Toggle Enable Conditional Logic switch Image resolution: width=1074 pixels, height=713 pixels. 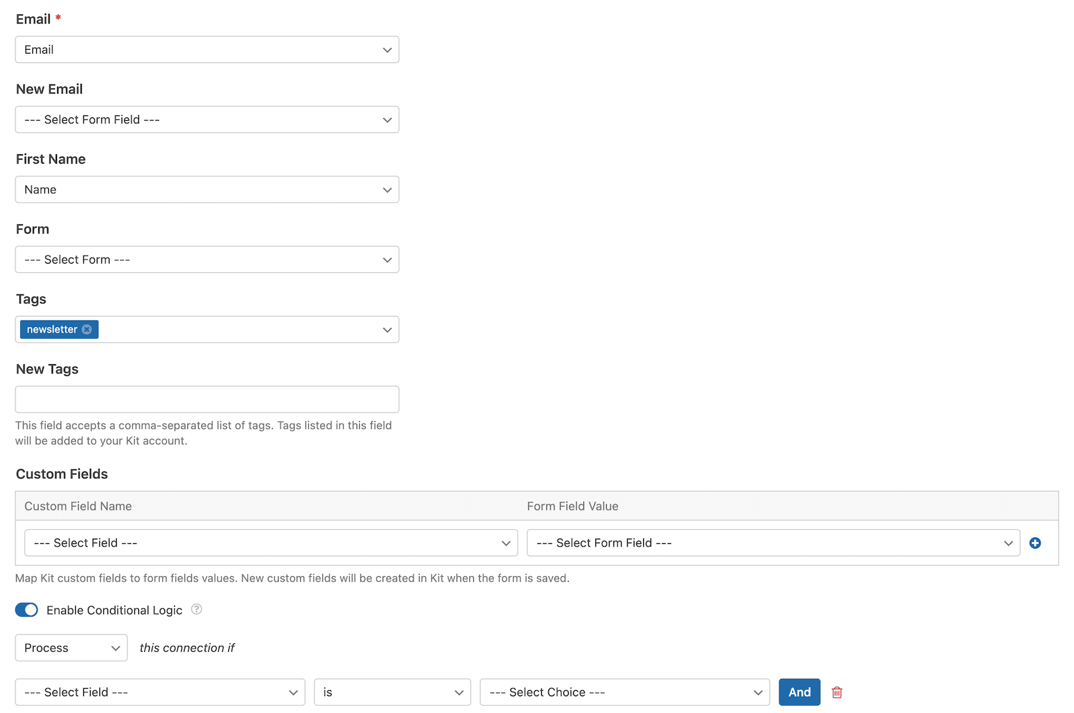pos(27,610)
